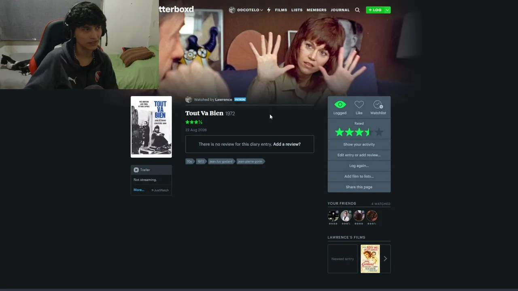Click the Not streaming. text

pyautogui.click(x=145, y=180)
